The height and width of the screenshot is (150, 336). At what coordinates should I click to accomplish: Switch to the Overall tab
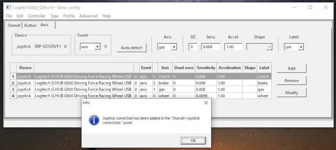(x=14, y=25)
